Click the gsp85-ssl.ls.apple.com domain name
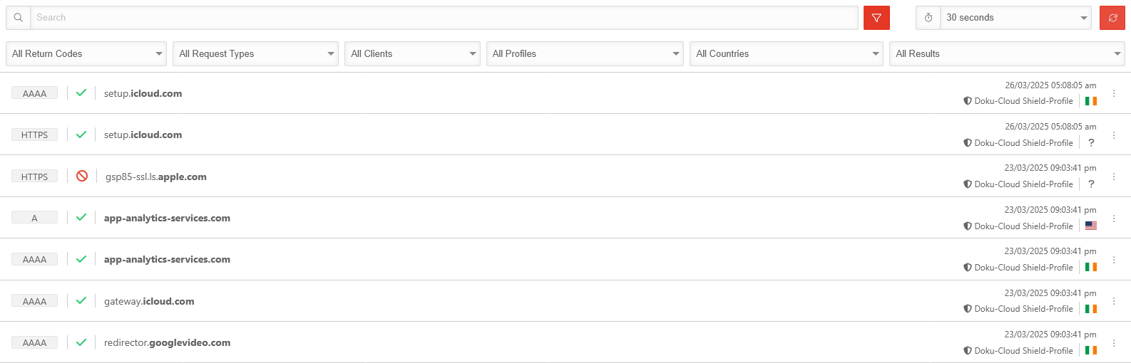The image size is (1131, 363). pyautogui.click(x=156, y=177)
